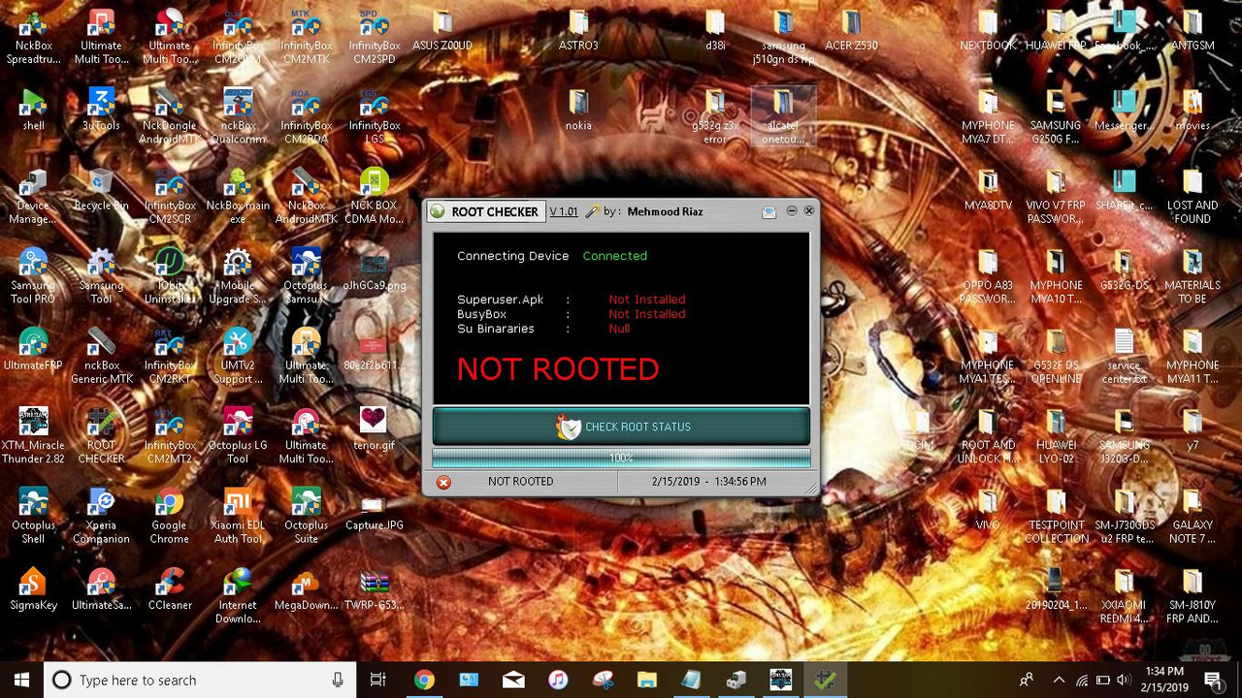The height and width of the screenshot is (698, 1242).
Task: Click the author name Mehmood Riaz
Action: coord(666,211)
